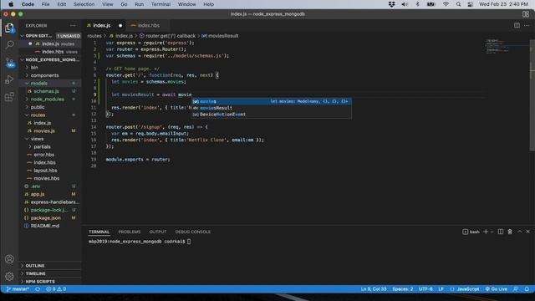535x301 pixels.
Task: Open errors and warnings count
Action: pos(56,289)
